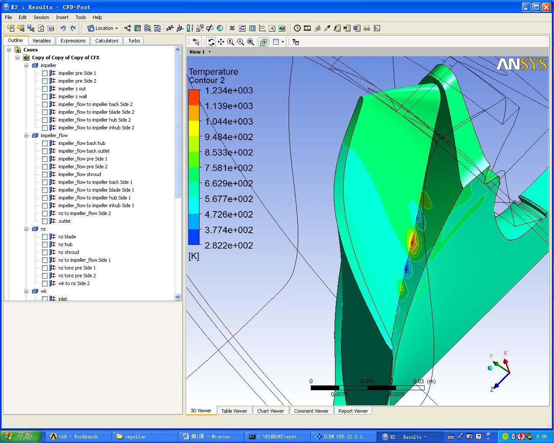Check the outlet boundary checkbox
Screen dimensions: 554x443
click(45, 221)
